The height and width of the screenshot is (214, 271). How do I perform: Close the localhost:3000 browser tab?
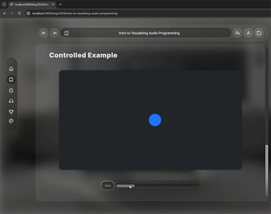tap(53, 5)
